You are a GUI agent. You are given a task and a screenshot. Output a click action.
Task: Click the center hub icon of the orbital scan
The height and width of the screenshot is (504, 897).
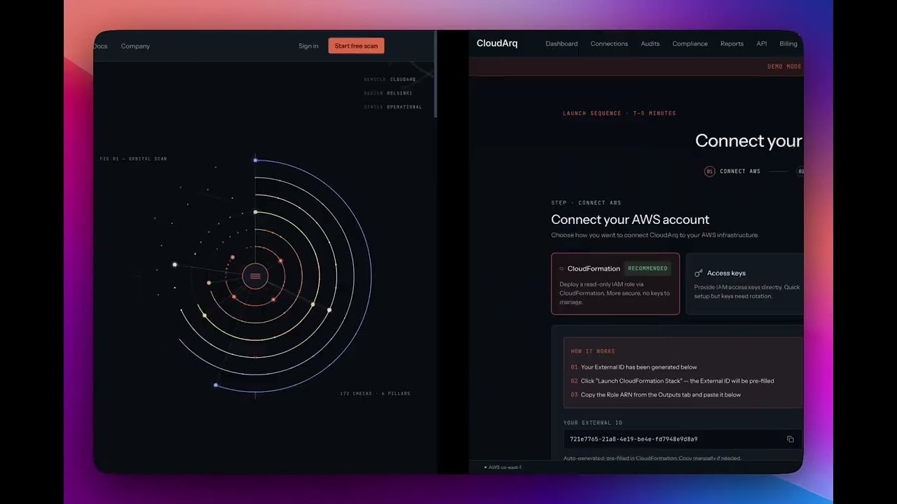255,276
